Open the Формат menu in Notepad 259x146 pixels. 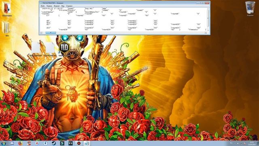[57, 6]
